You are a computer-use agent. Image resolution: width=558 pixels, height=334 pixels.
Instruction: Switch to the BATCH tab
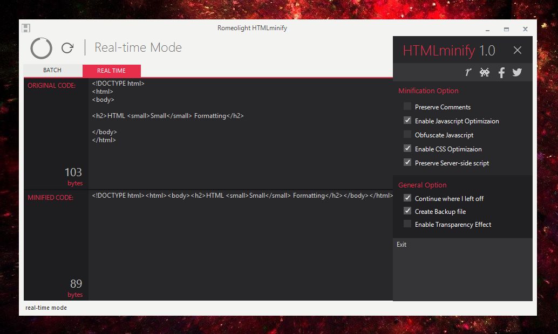(53, 71)
